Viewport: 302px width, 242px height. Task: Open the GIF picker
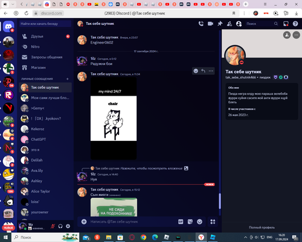click(x=181, y=221)
